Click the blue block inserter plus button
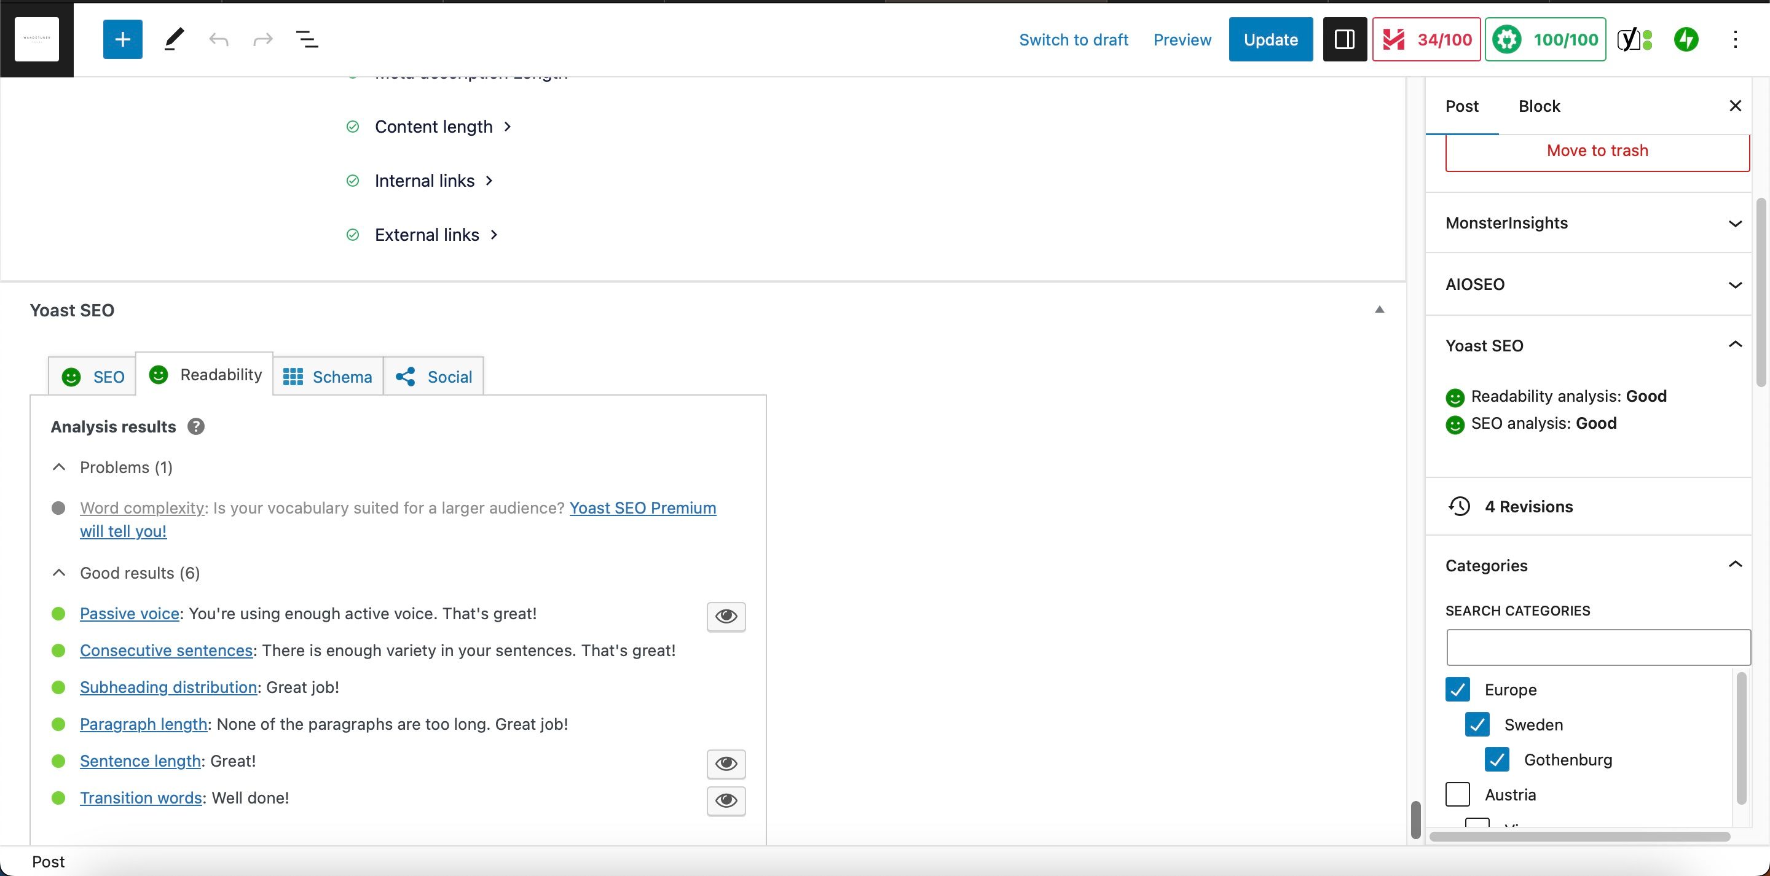The image size is (1770, 876). pyautogui.click(x=122, y=39)
